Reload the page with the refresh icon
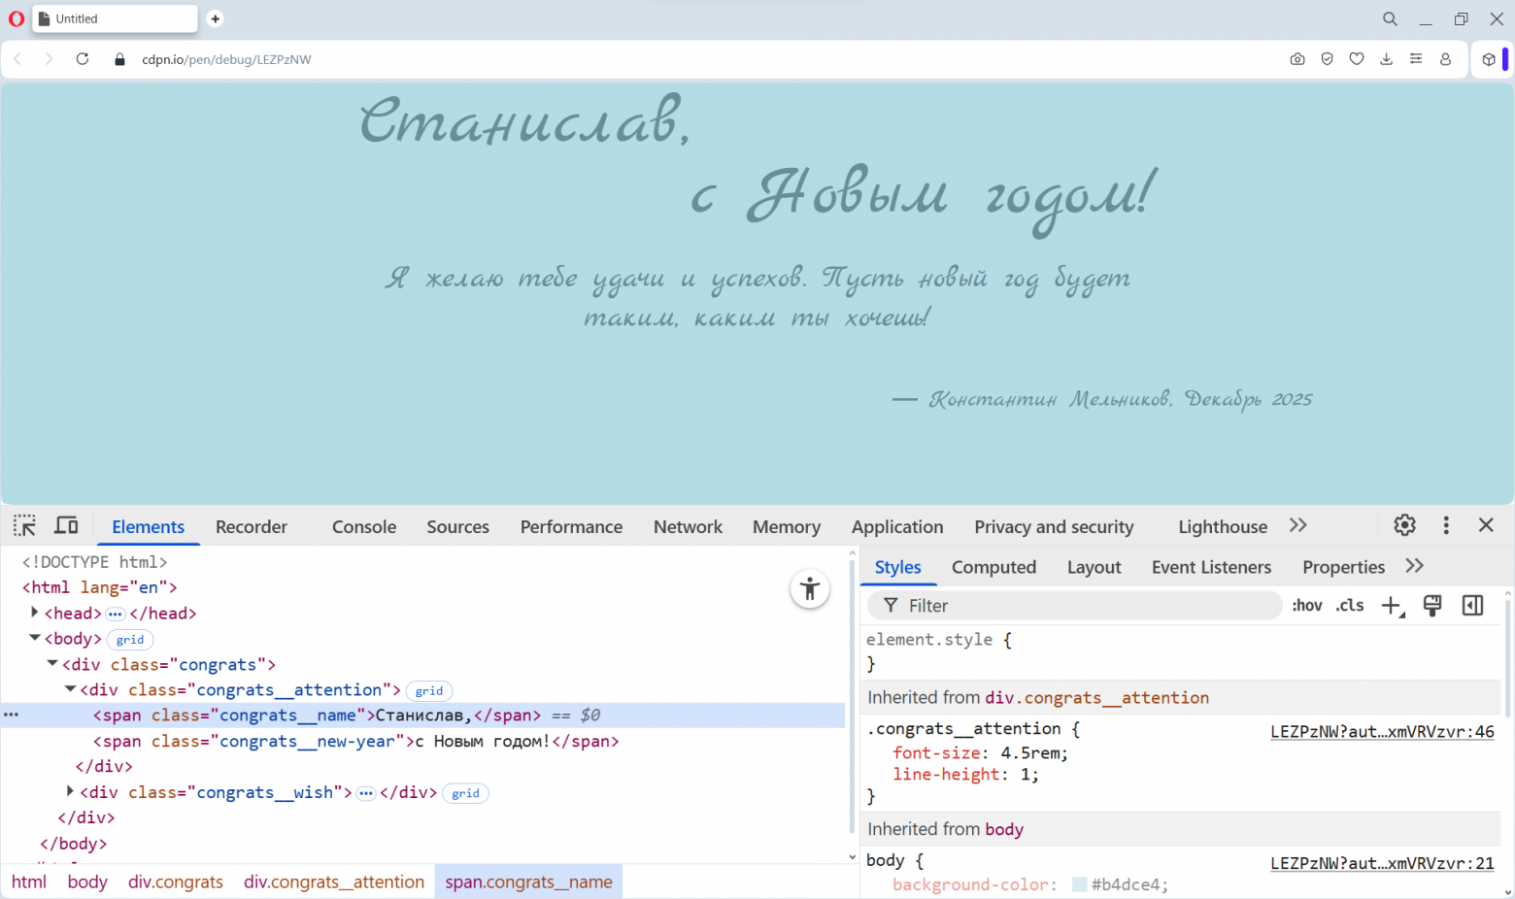Screen dimensions: 1515x899 pyautogui.click(x=83, y=59)
